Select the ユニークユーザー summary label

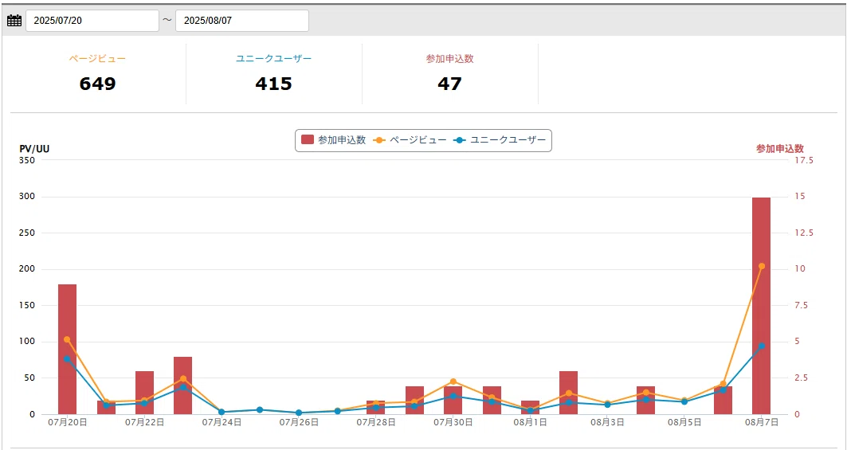[274, 59]
